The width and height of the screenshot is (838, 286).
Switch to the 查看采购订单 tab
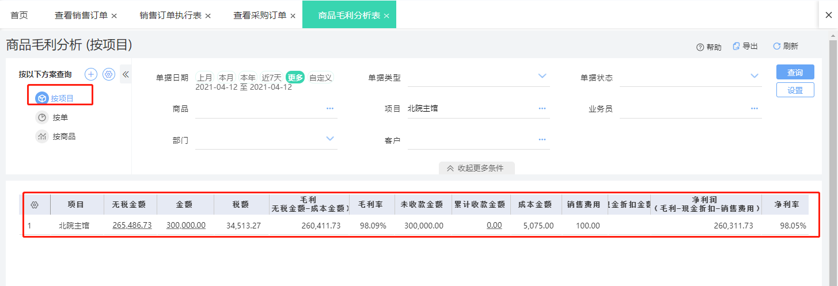click(260, 16)
